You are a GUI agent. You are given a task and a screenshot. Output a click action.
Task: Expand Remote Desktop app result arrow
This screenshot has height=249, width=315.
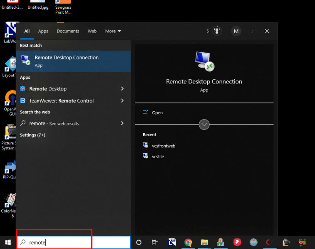(x=122, y=89)
